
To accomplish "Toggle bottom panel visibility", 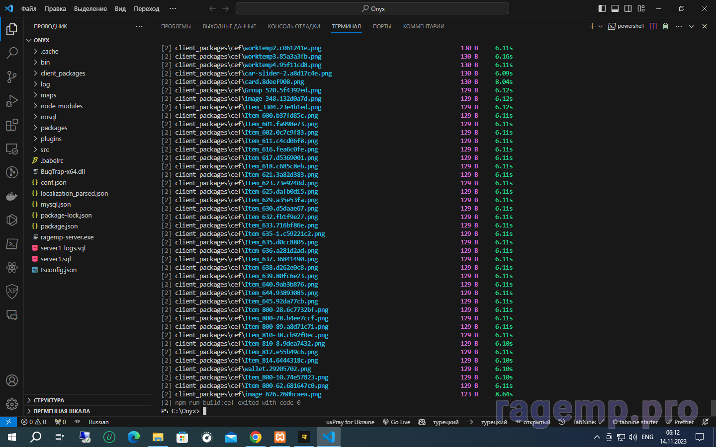I will tap(615, 8).
